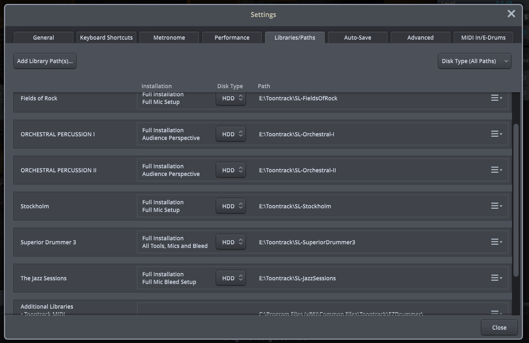Select the ORCHESTRAL PERCUSSION II library name
The image size is (529, 343).
point(58,170)
